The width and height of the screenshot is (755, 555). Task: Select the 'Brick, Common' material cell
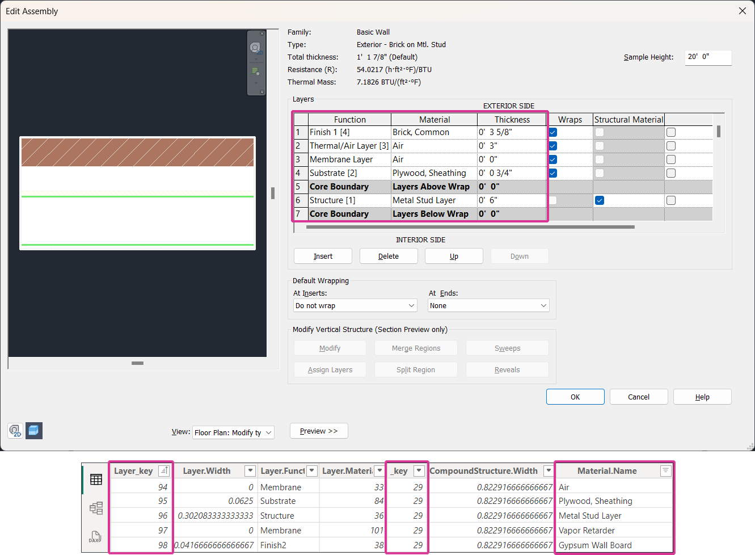pos(434,132)
